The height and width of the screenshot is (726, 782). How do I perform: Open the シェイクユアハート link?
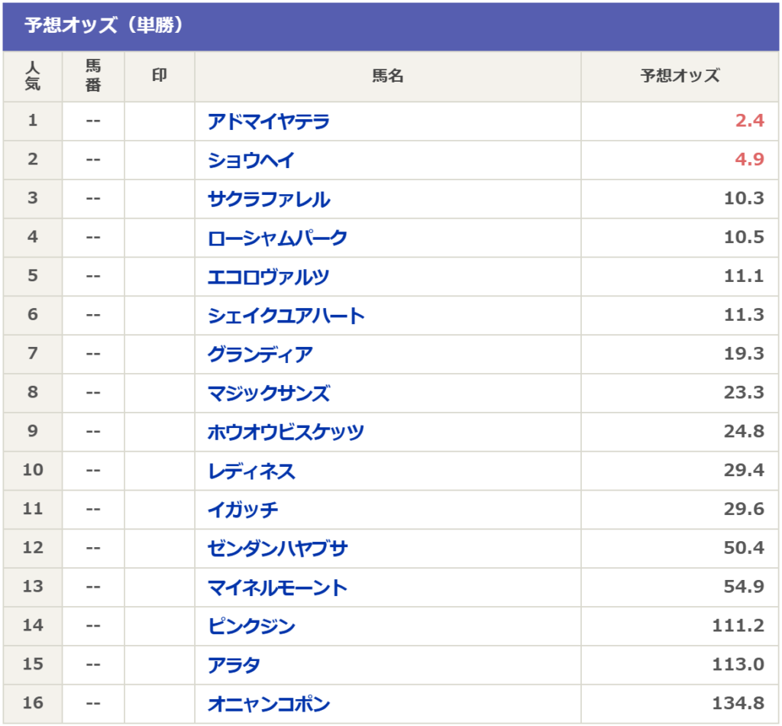pyautogui.click(x=286, y=316)
